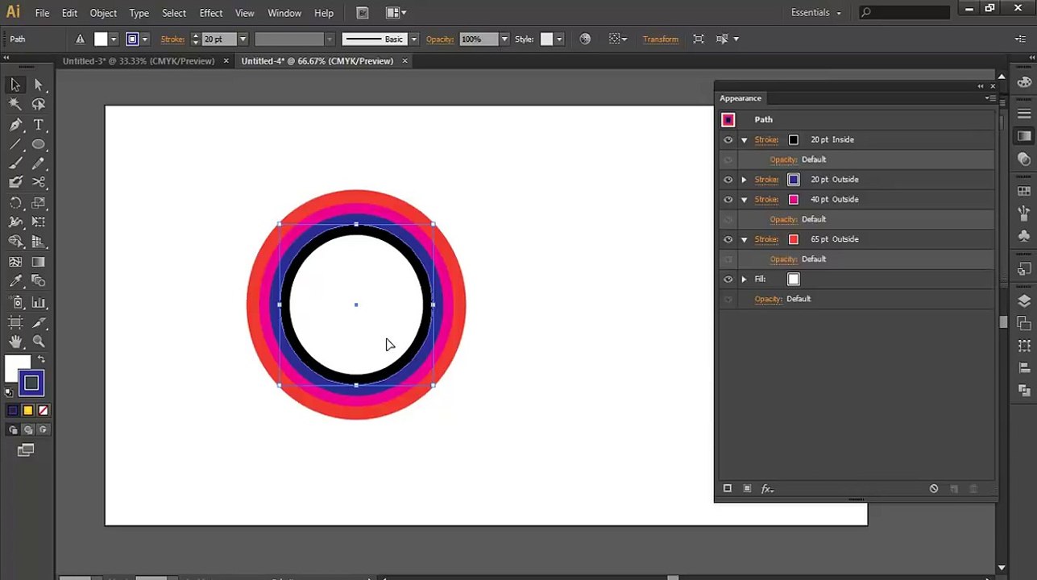Select the Selection tool (black arrow)
Image resolution: width=1037 pixels, height=580 pixels.
pos(15,85)
